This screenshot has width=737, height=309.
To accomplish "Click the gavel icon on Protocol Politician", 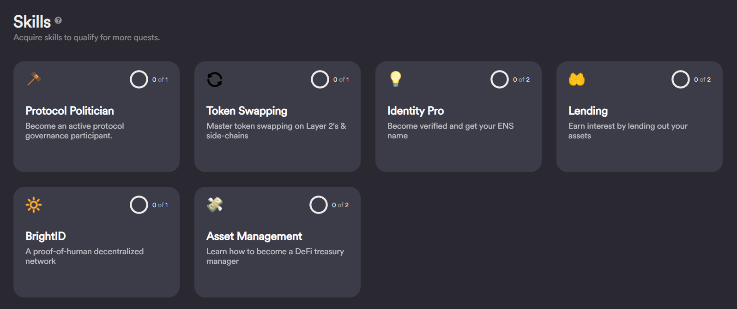I will point(34,79).
